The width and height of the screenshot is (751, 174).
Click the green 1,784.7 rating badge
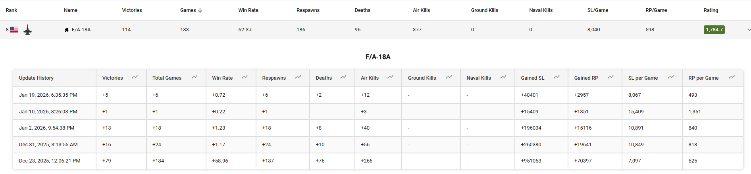pos(714,30)
